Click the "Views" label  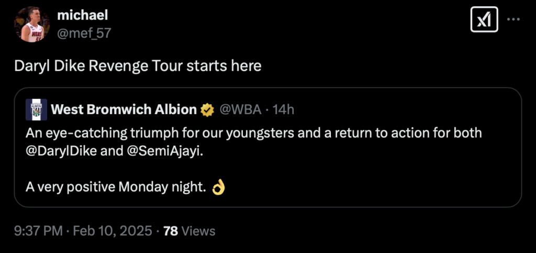coord(198,231)
